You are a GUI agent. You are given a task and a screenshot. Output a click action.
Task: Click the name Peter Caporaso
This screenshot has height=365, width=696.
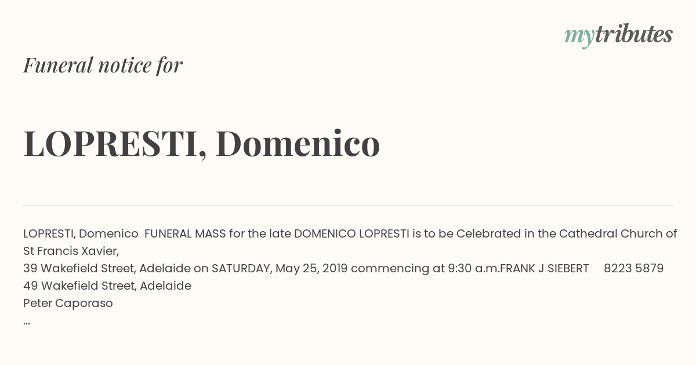point(68,303)
